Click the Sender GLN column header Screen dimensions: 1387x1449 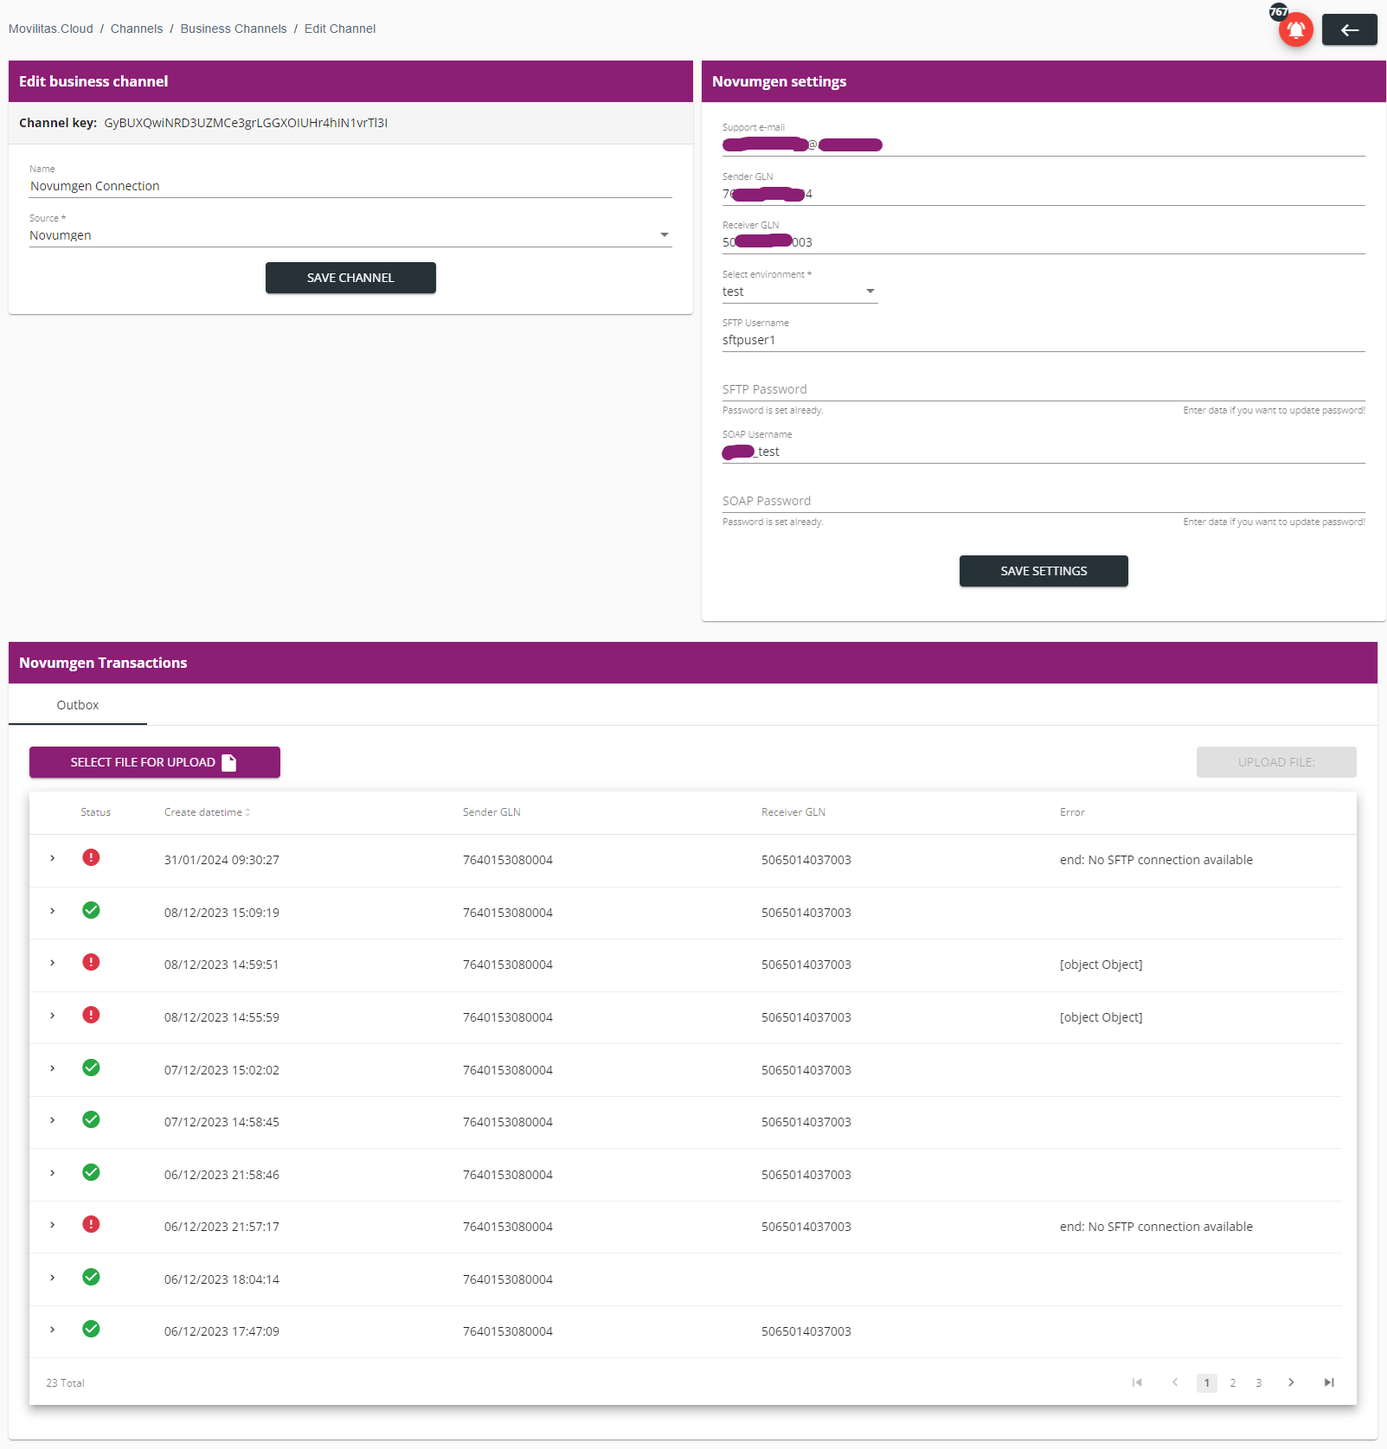coord(491,812)
